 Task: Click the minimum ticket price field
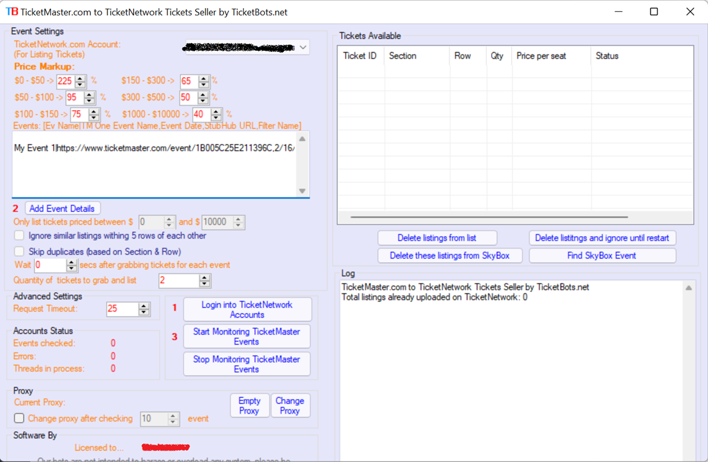151,222
